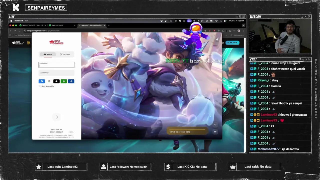
Task: Open the Privacy Policy link
Action: click(x=45, y=137)
